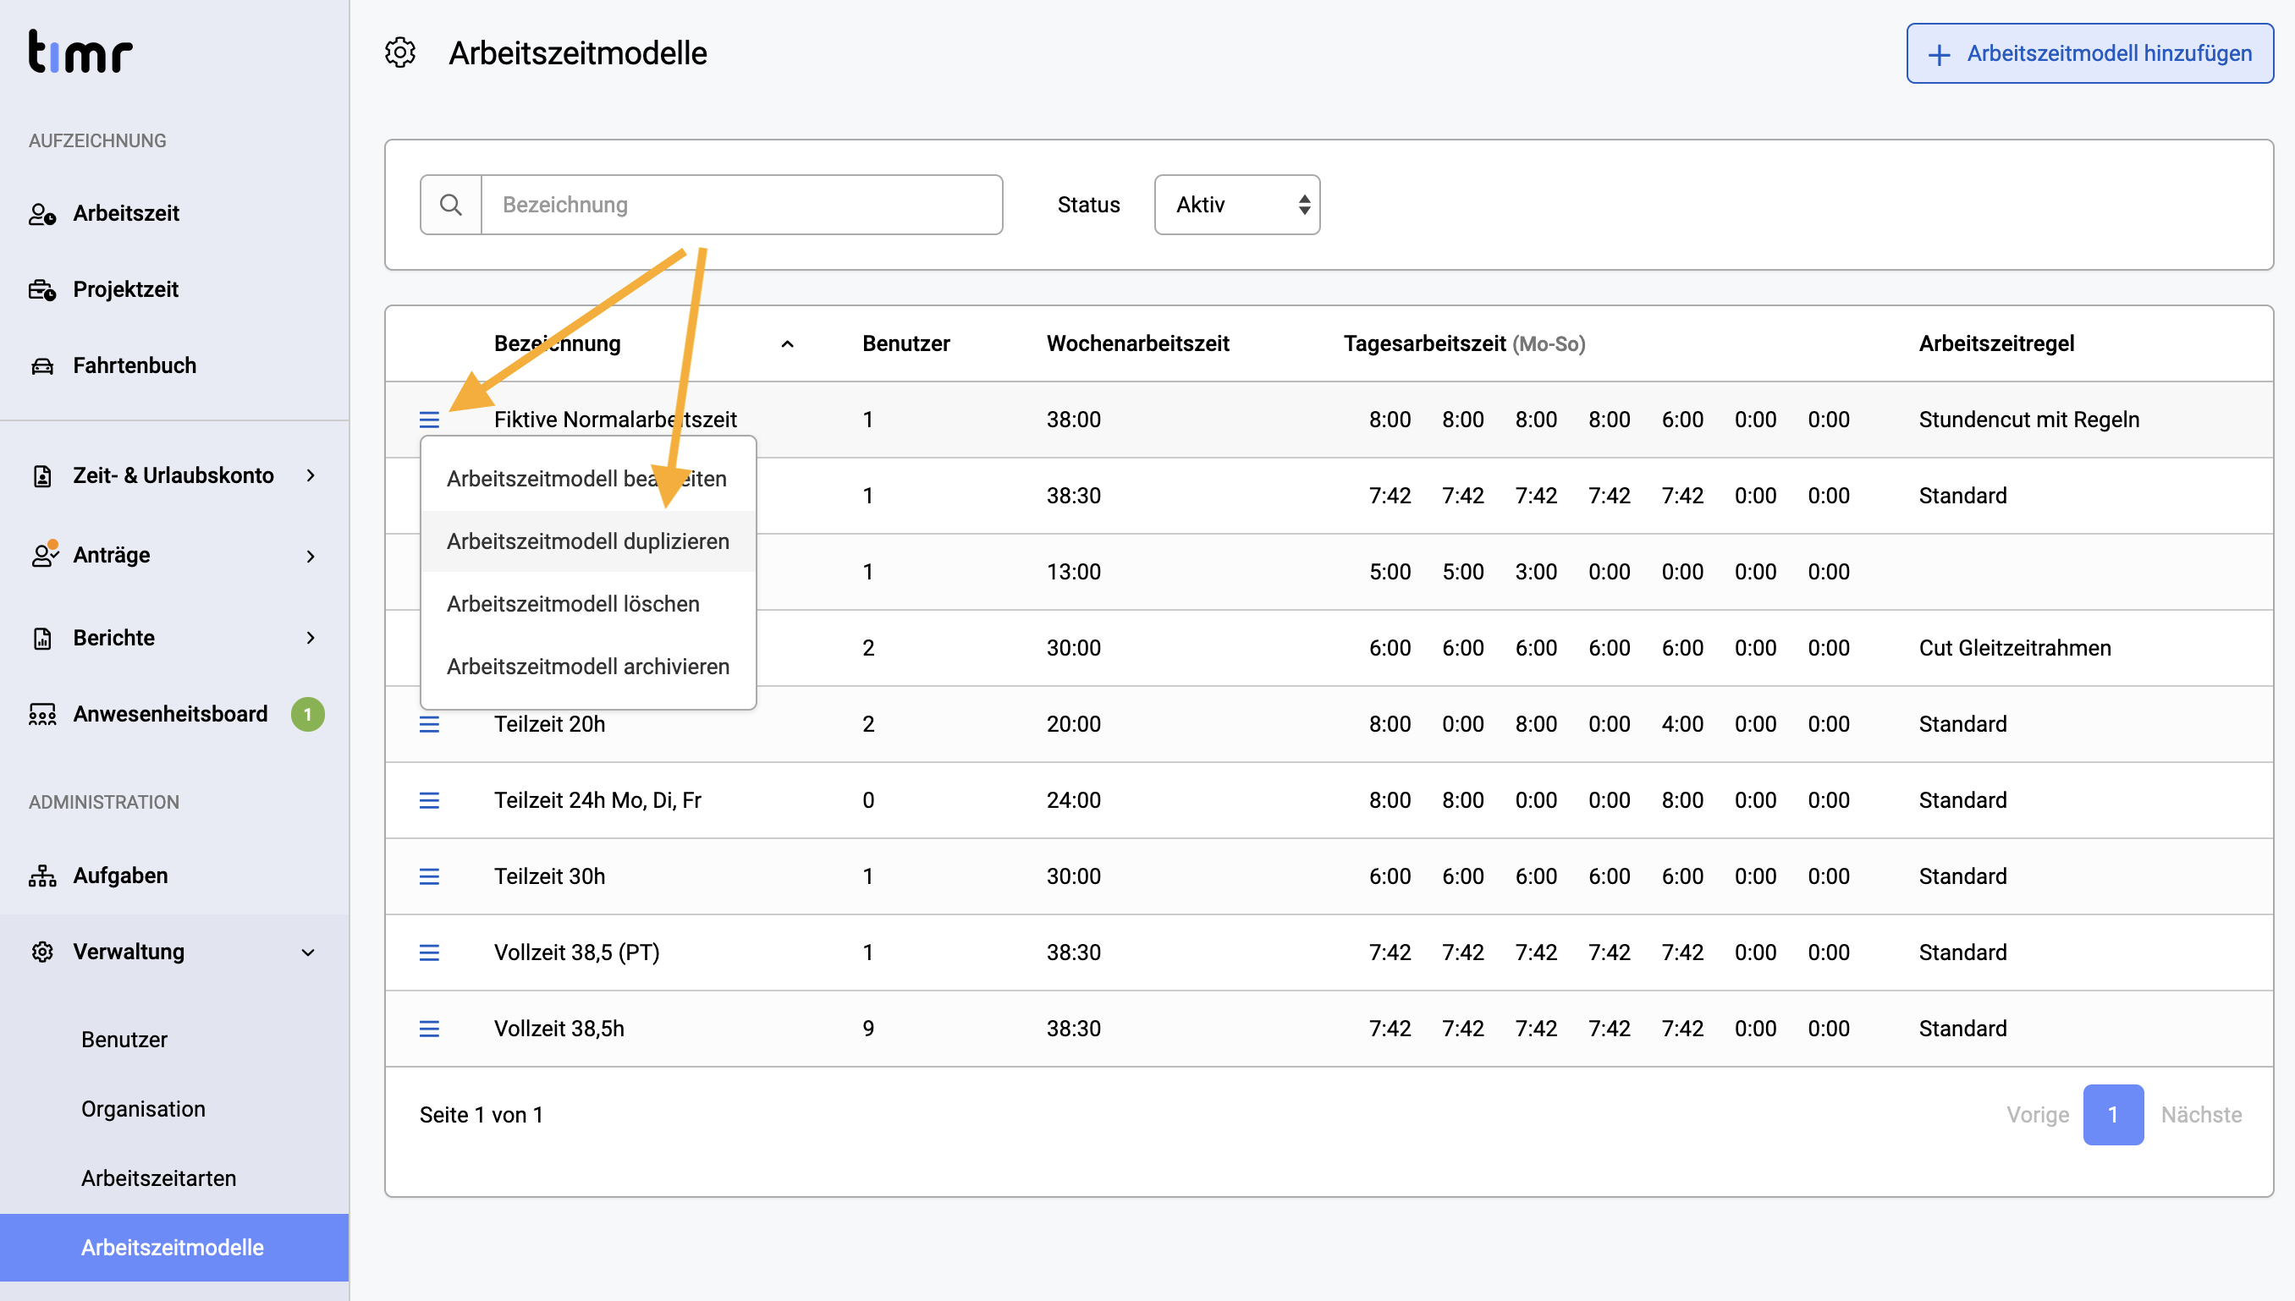
Task: Focus the Bezeichnung search field
Action: tap(742, 205)
